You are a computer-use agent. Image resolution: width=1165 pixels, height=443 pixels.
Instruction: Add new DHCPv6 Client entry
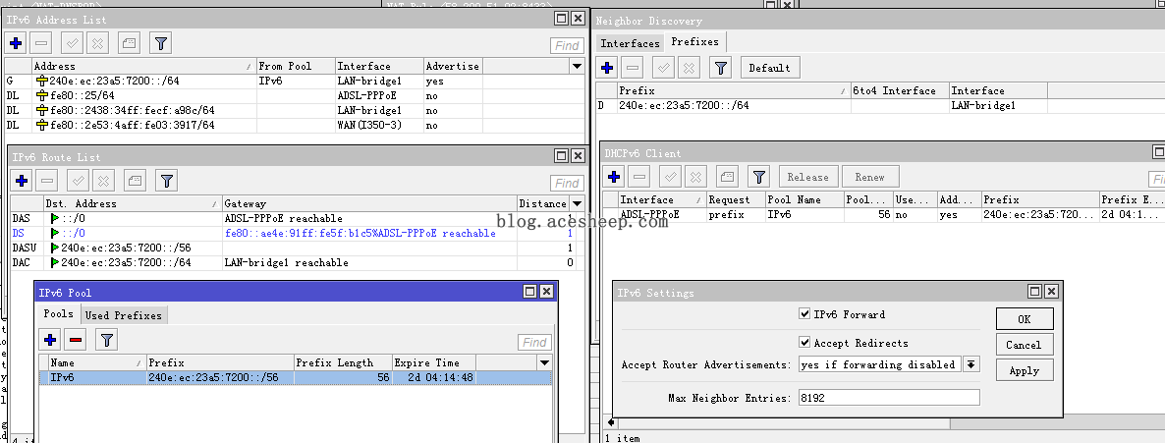[614, 177]
